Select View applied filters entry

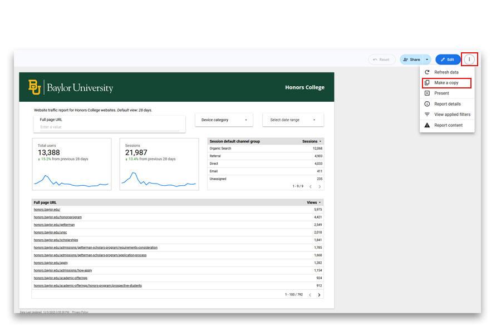coord(446,115)
